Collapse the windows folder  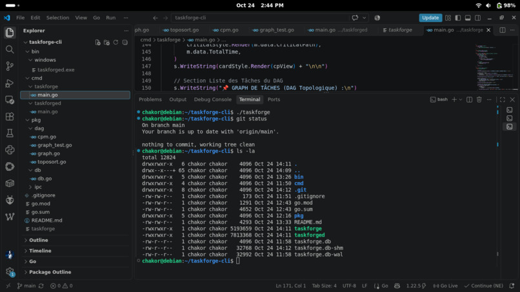click(30, 60)
